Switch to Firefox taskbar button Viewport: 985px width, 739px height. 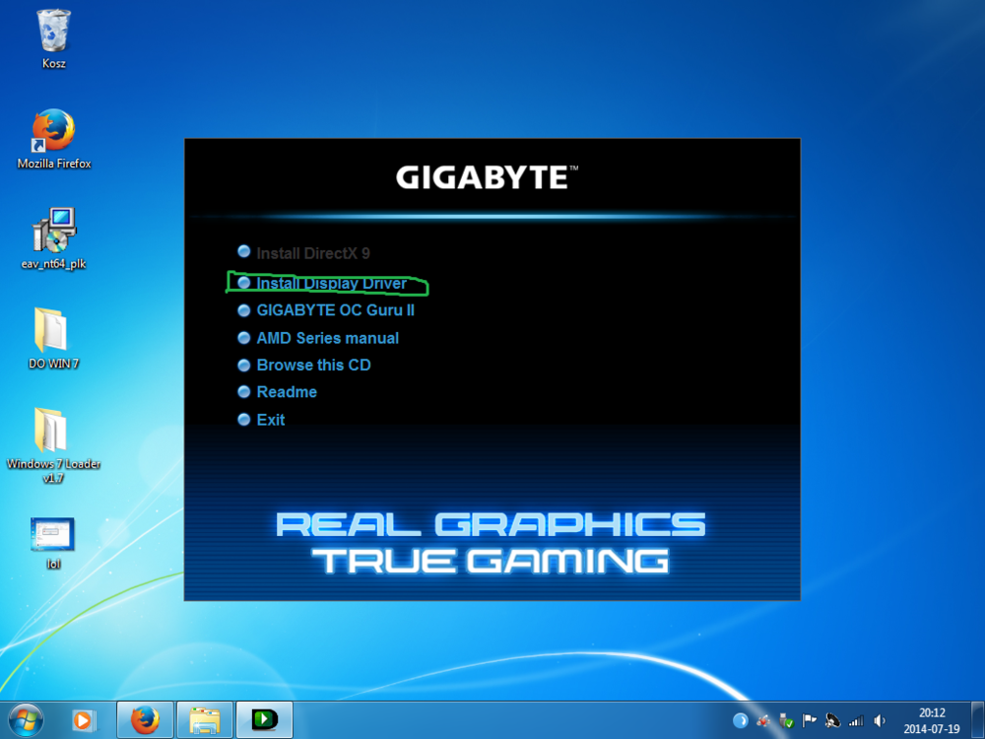145,720
